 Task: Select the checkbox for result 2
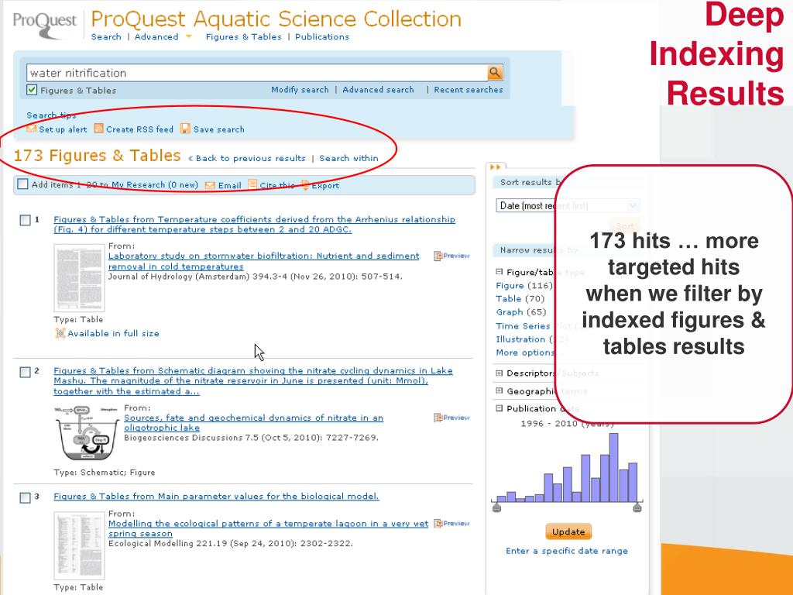pos(25,372)
